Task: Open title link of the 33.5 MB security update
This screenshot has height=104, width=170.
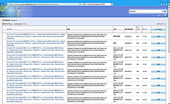Action: coord(35,57)
